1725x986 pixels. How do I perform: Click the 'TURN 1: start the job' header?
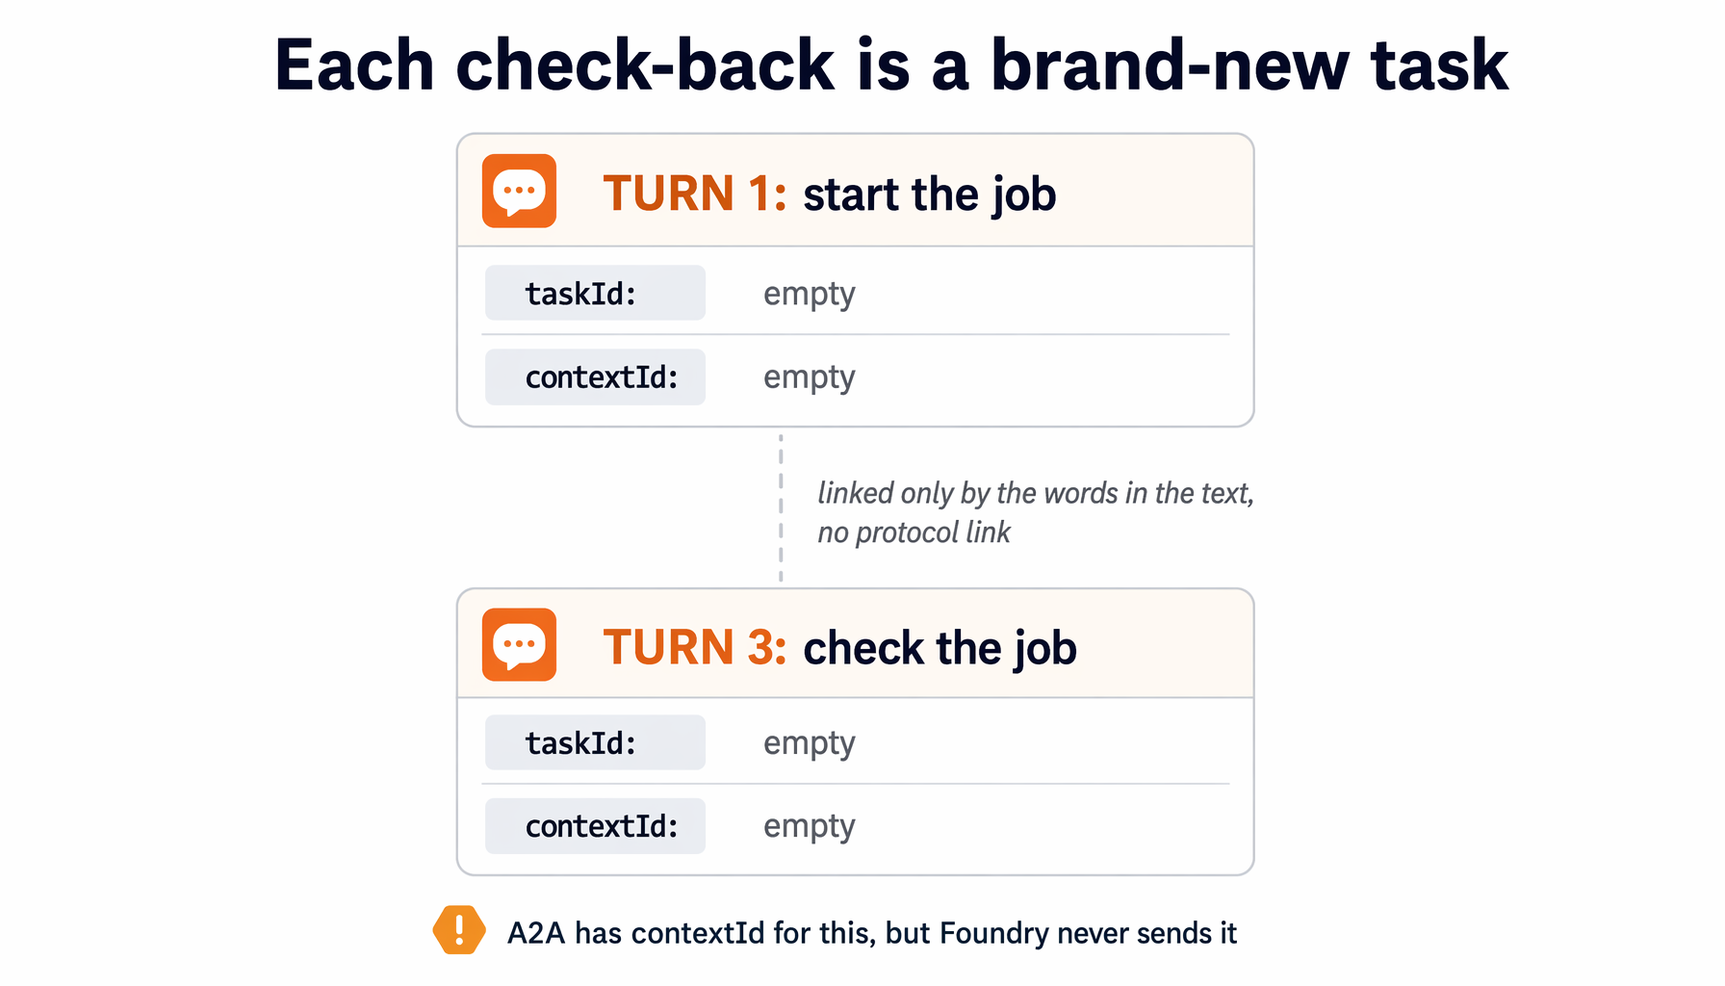tap(830, 194)
